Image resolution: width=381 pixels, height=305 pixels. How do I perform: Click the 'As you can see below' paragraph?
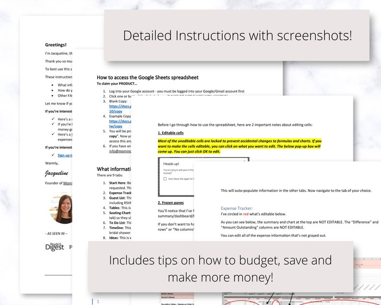pos(299,225)
